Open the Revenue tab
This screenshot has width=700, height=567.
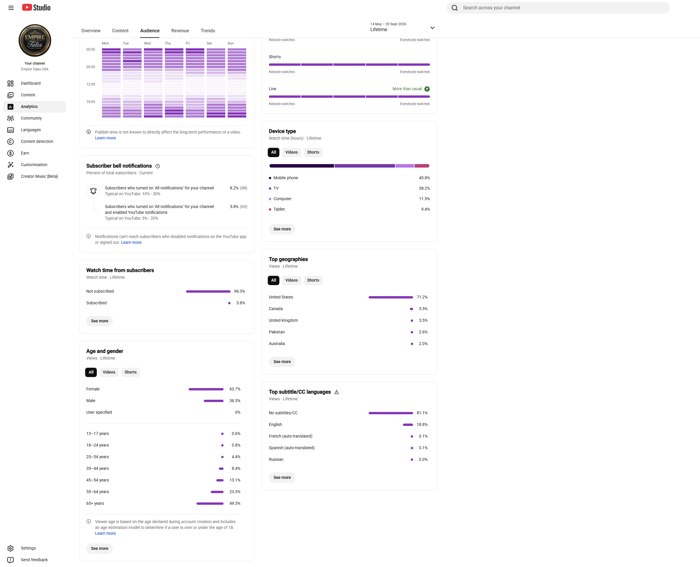180,31
